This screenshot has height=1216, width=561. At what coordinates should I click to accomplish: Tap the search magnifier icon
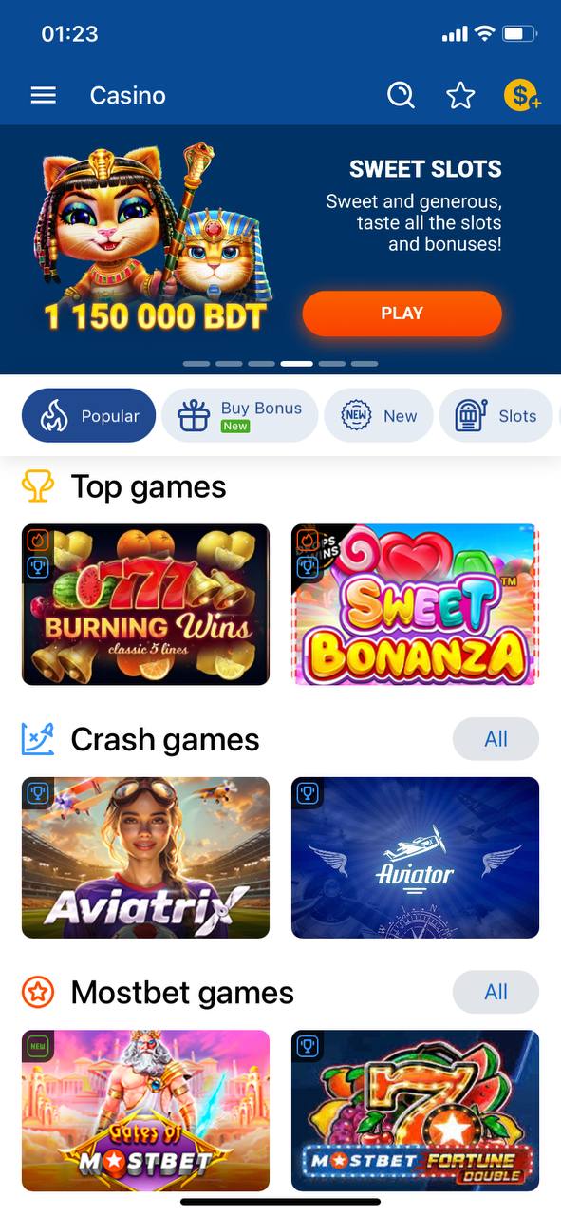pos(401,95)
